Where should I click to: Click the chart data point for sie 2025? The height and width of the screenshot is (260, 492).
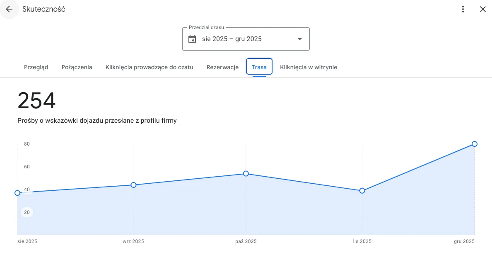point(17,193)
